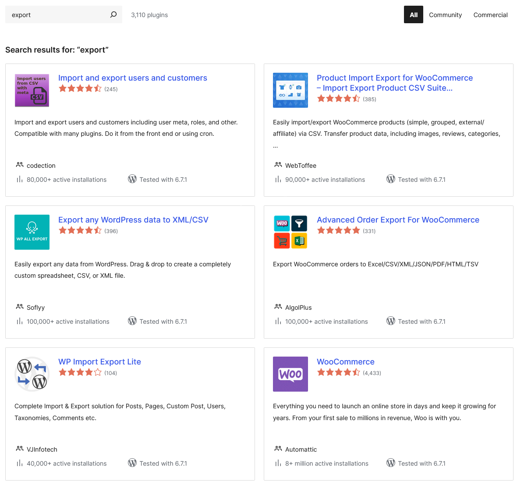Click the WordPress logo in the VJInfotech card
This screenshot has width=517, height=488.
(x=132, y=463)
